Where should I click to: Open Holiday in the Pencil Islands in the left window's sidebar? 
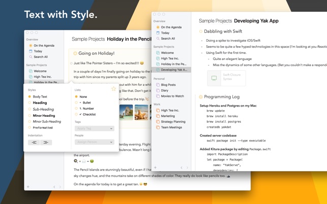(x=45, y=82)
